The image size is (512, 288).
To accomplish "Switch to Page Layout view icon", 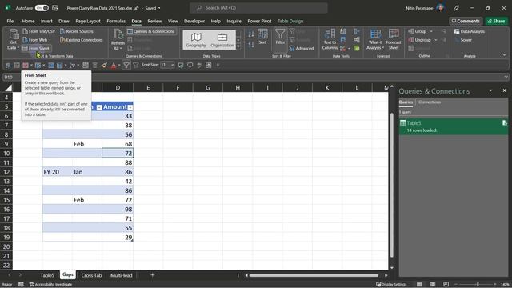I will pos(433,285).
